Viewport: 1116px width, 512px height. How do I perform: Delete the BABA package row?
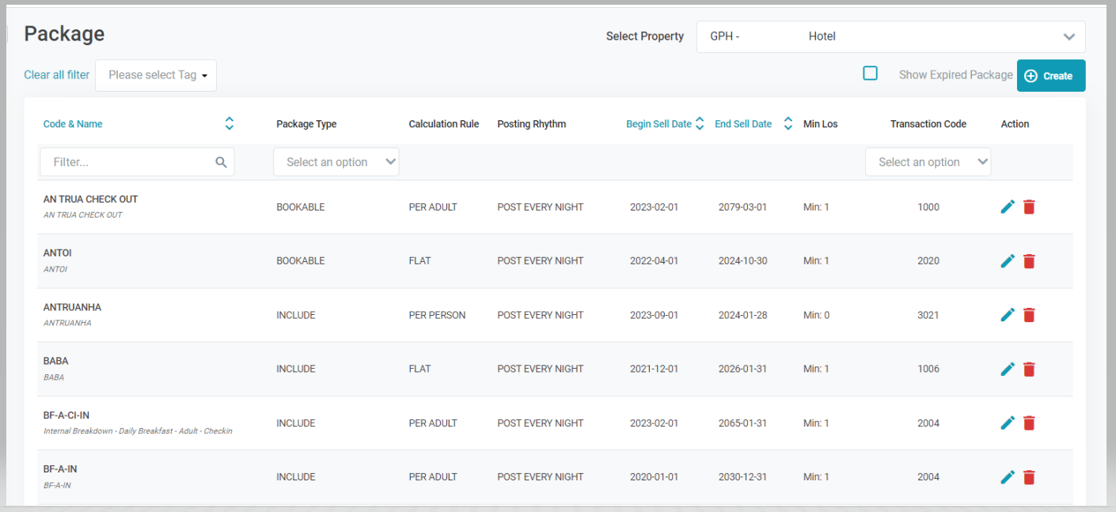point(1029,369)
